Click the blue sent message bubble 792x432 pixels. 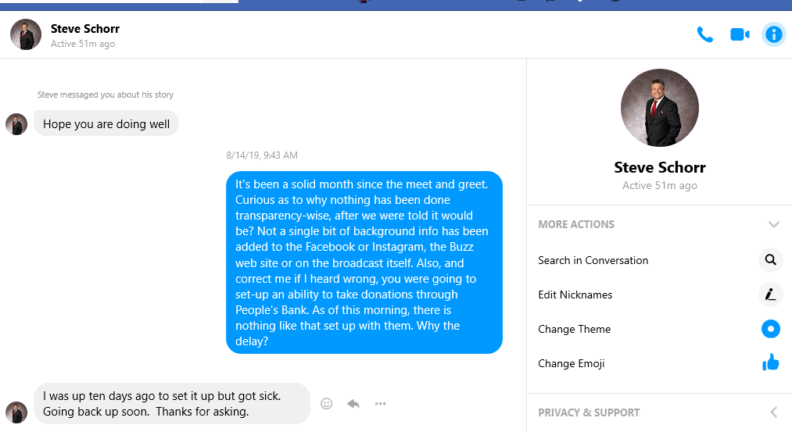(364, 262)
